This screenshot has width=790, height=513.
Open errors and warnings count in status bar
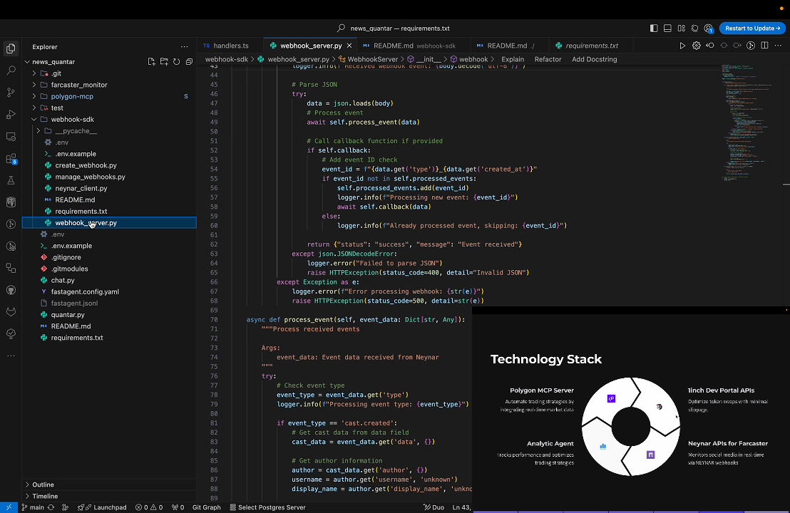[148, 507]
